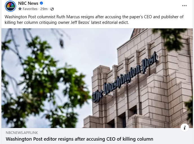Open the NBC News peacock profile avatar
Image resolution: width=194 pixels, height=144 pixels.
(x=10, y=6)
